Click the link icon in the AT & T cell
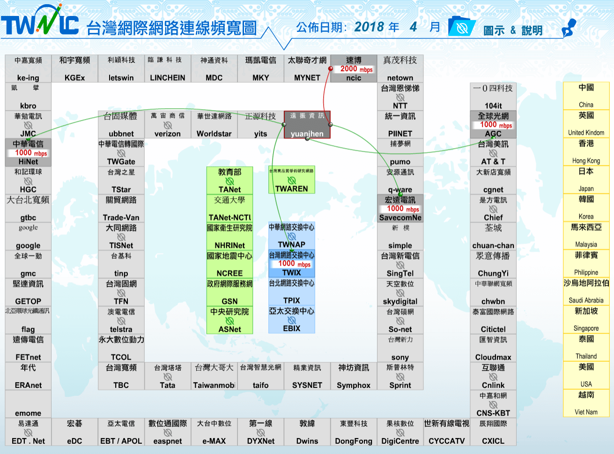This screenshot has width=614, height=454. coord(493,153)
